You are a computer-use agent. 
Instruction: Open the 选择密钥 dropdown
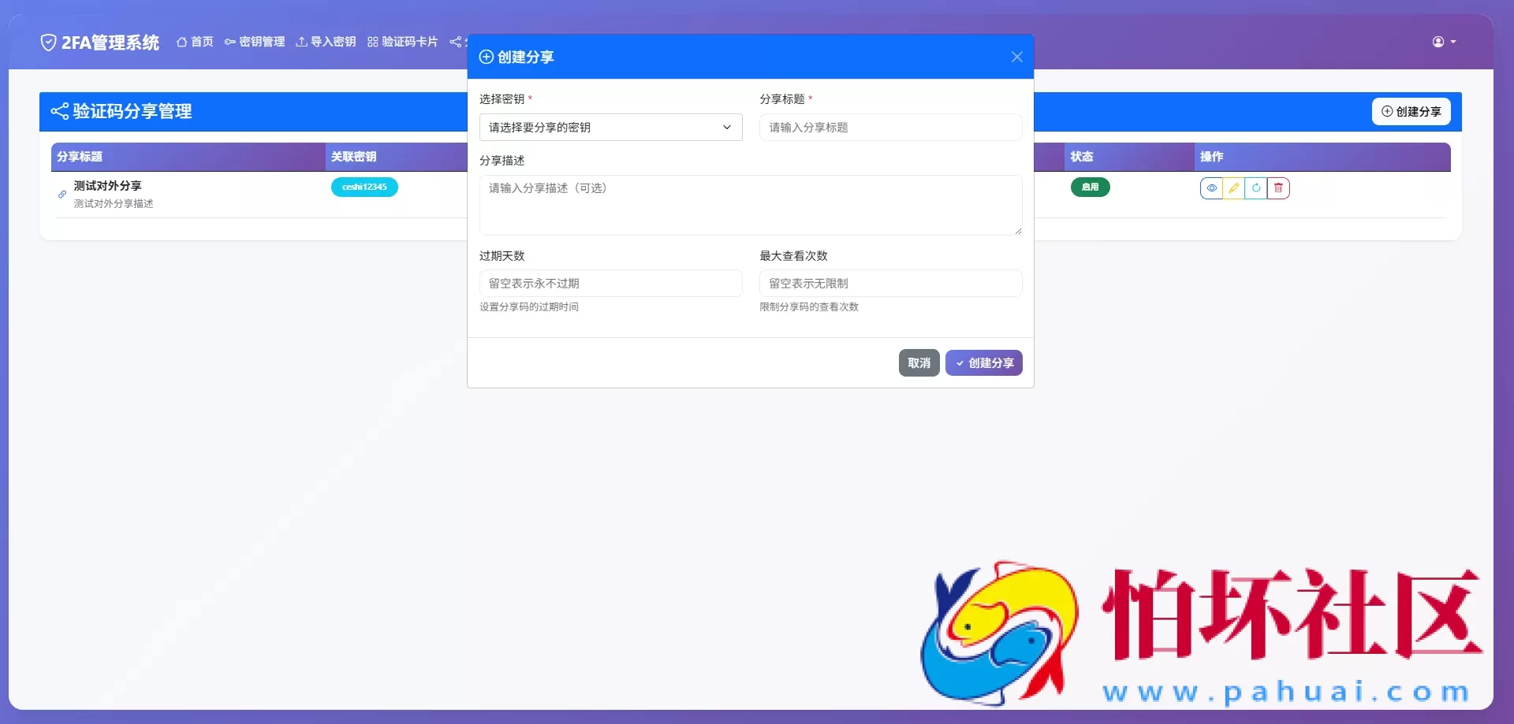click(x=610, y=127)
